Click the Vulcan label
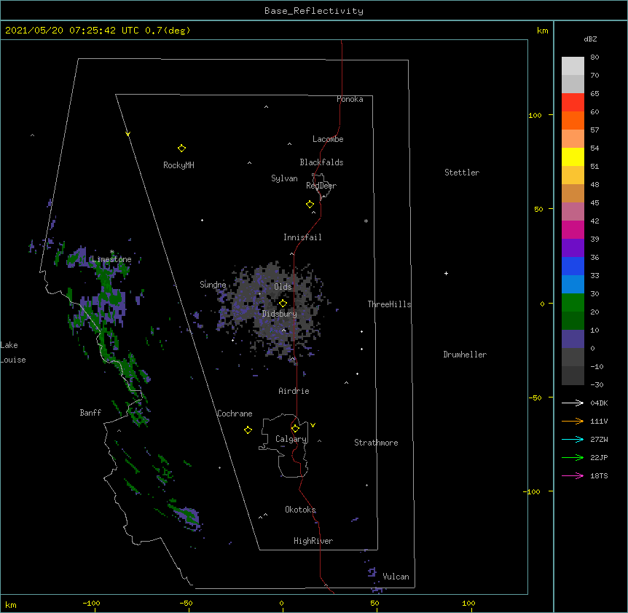Viewport: 628px width, 613px height. point(396,577)
